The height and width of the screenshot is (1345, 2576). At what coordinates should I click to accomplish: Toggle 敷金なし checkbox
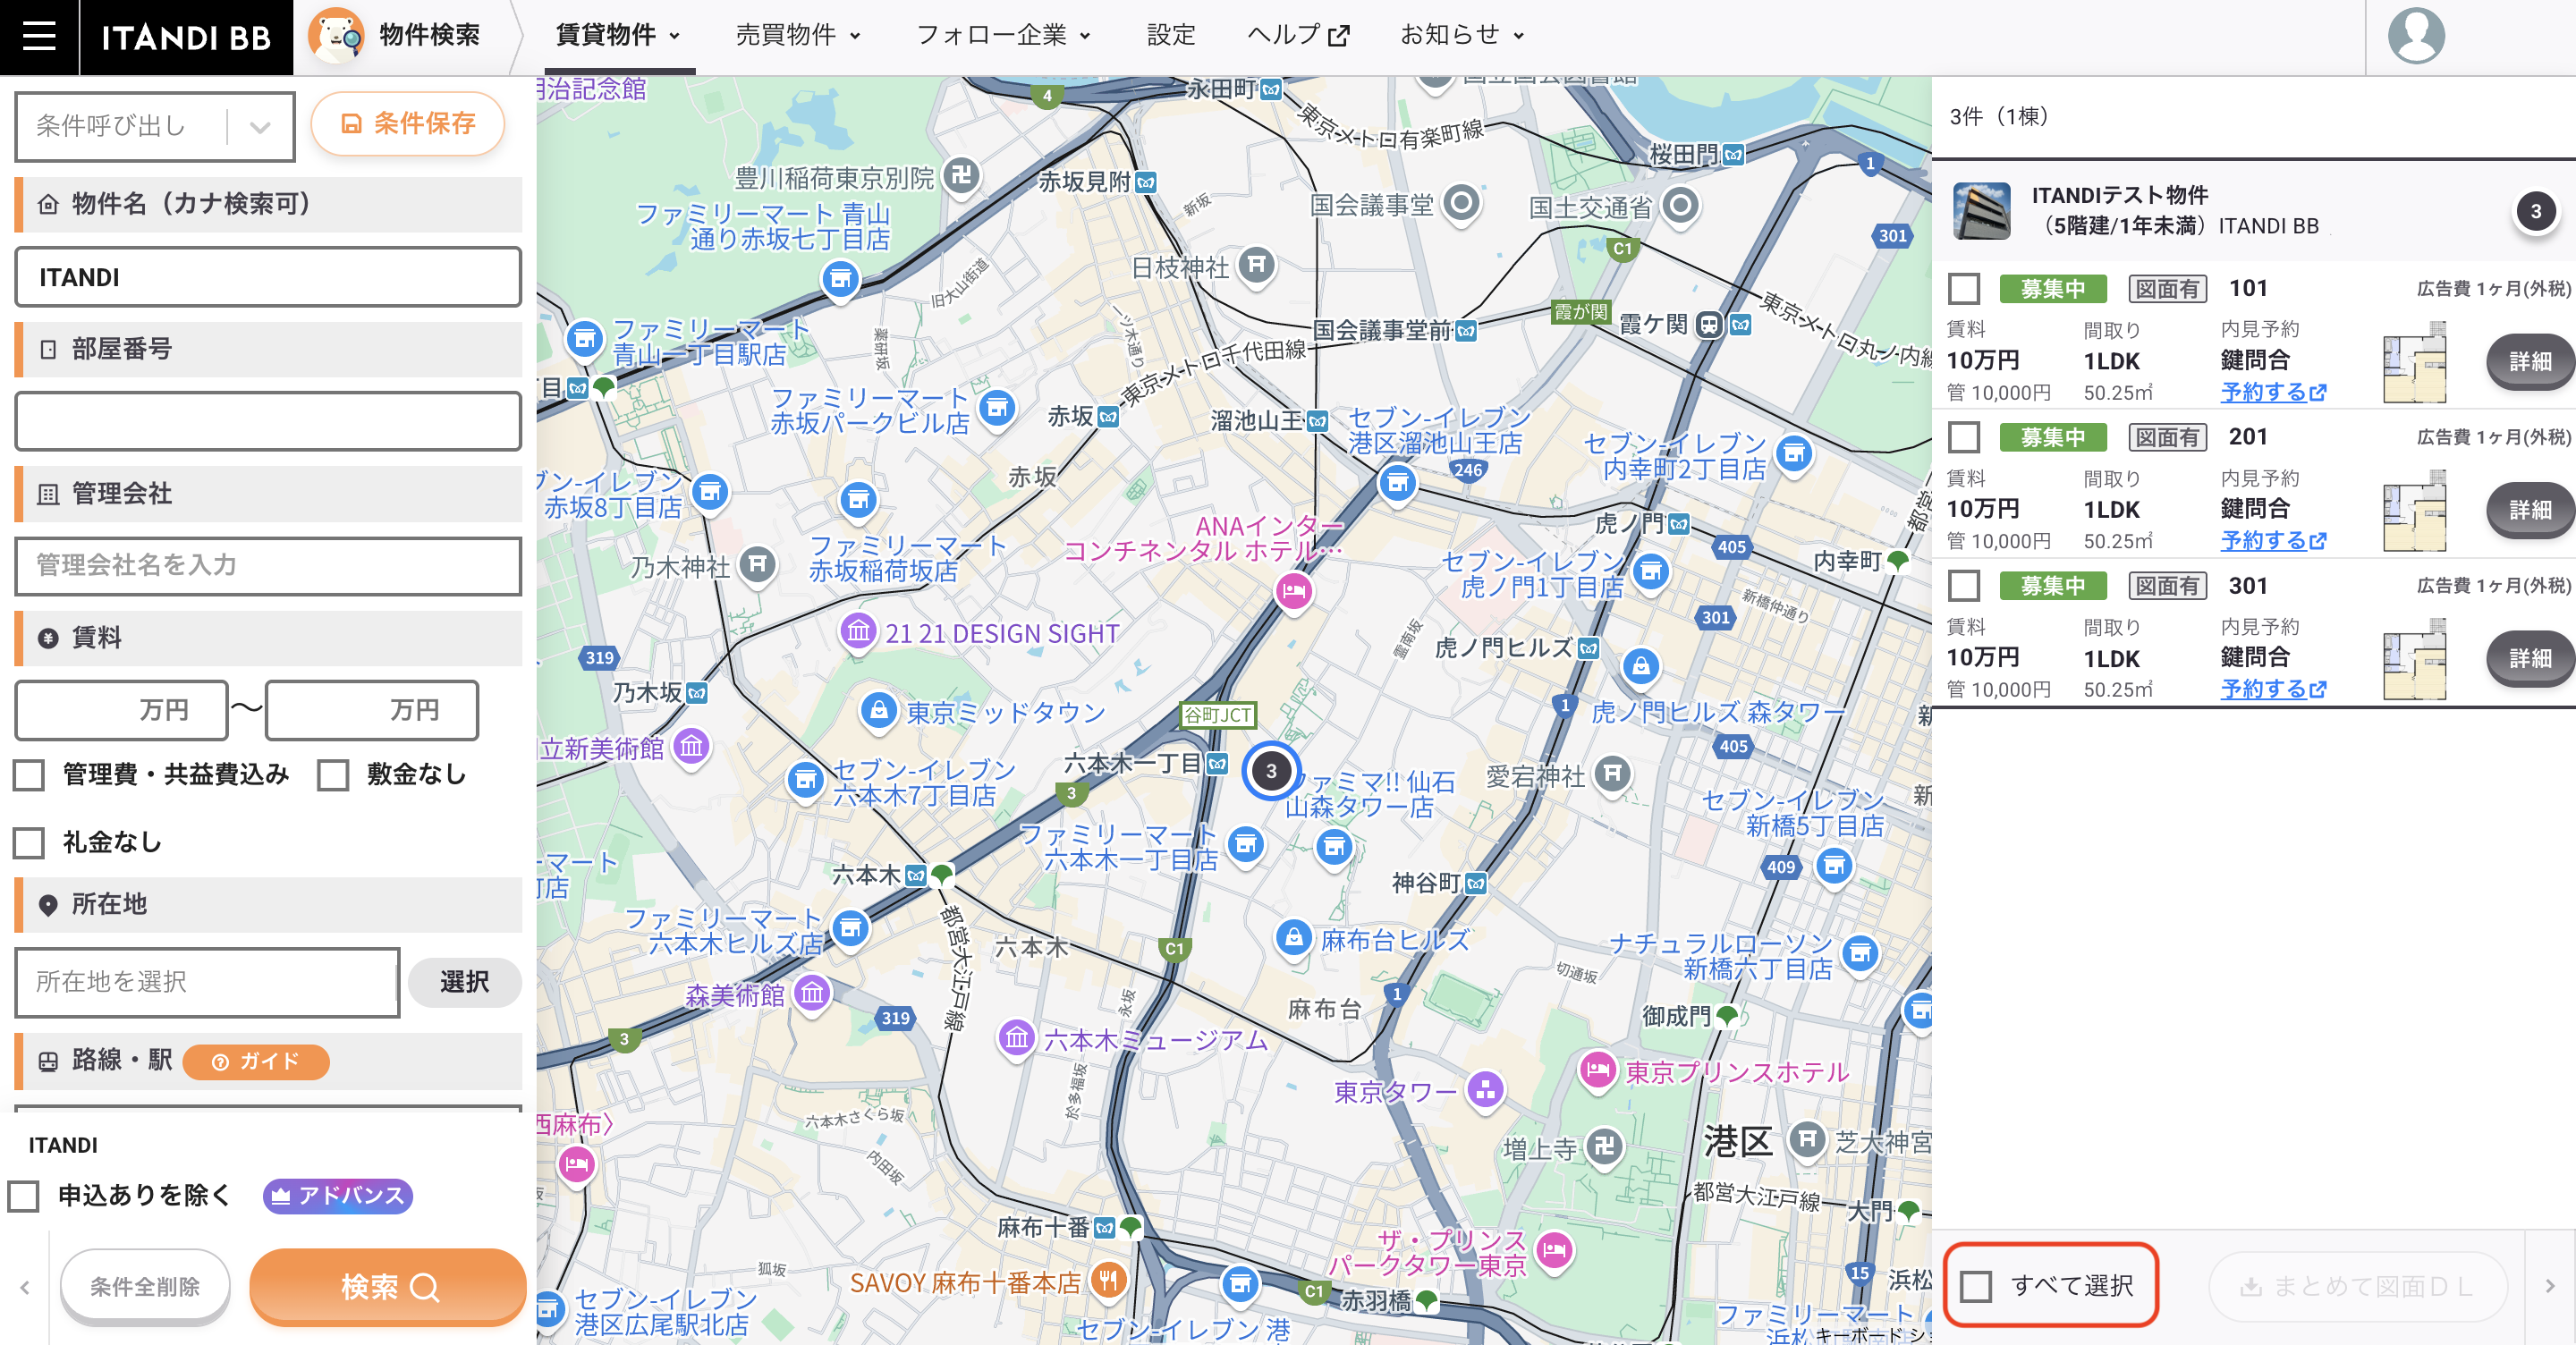coord(333,775)
